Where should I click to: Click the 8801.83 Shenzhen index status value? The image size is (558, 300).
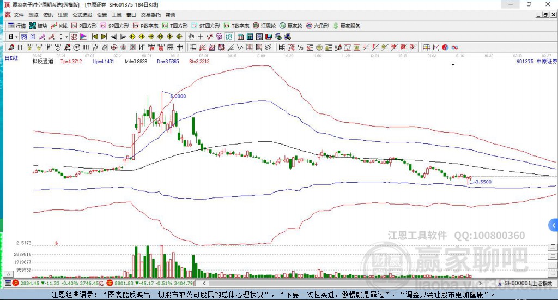point(124,283)
